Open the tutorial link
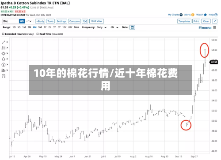The height and width of the screenshot is (160, 221). click(205, 28)
